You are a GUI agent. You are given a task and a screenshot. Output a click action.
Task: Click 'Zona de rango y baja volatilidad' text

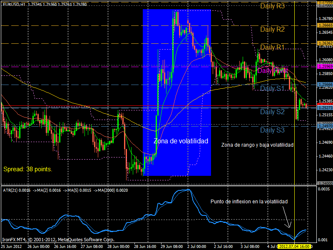point(257,145)
